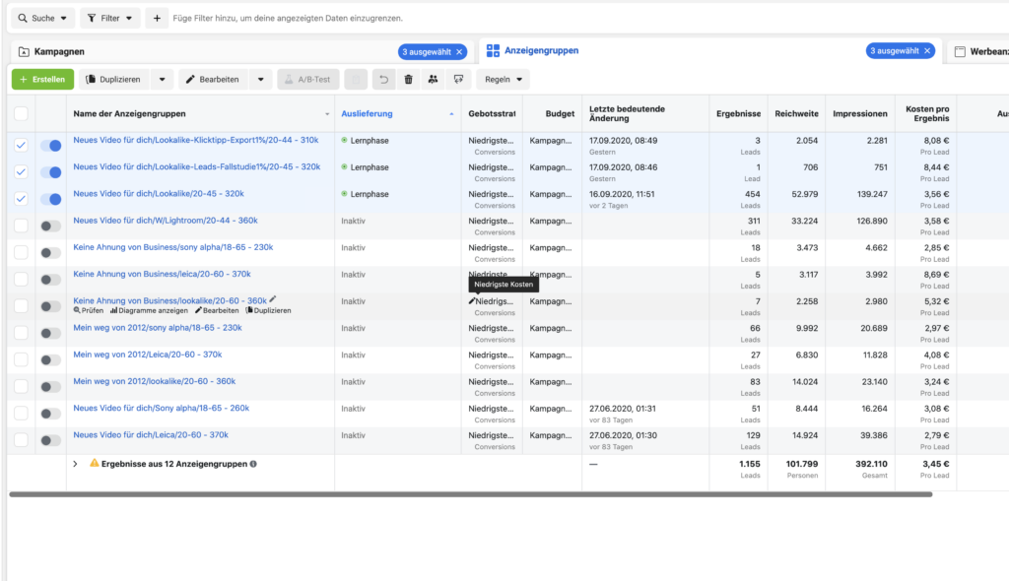Switch to the Anzeigengruppen tab
This screenshot has height=581, width=1009.
(540, 51)
